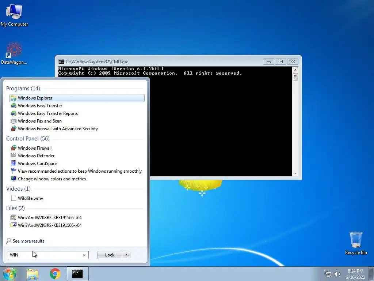Click the Control Panel Windows Firewall icon
The height and width of the screenshot is (281, 374).
pos(14,148)
